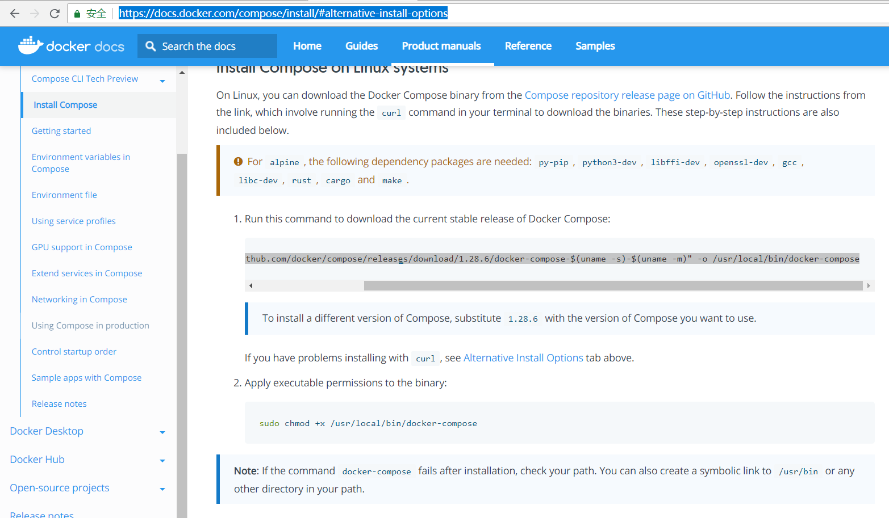Screen dimensions: 889x518
Task: Open the Samples tab
Action: 595,46
